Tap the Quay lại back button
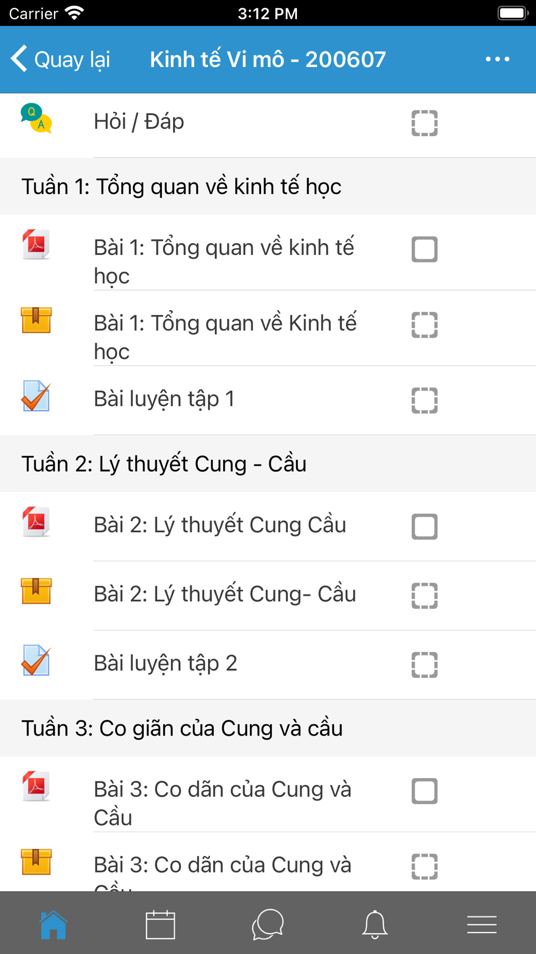Viewport: 536px width, 954px height. 61,59
